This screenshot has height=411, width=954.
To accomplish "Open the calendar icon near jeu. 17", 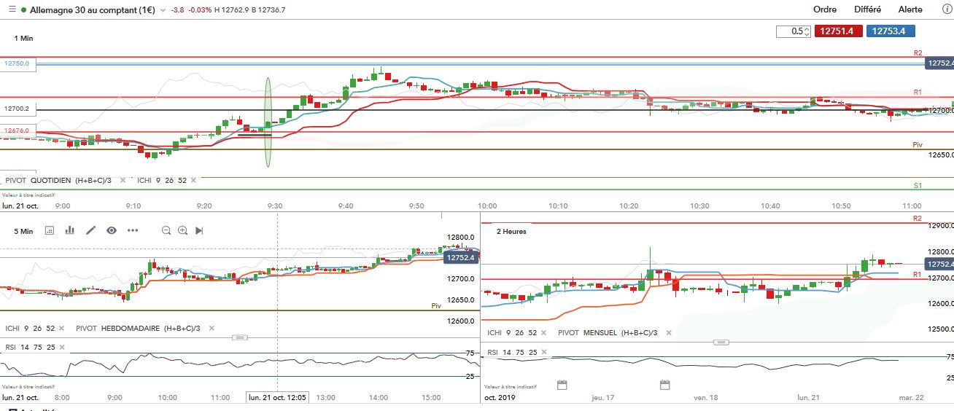I will click(x=562, y=385).
